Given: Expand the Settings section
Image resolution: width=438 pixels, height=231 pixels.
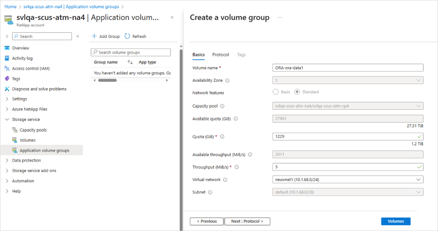Looking at the screenshot, I should [7, 99].
